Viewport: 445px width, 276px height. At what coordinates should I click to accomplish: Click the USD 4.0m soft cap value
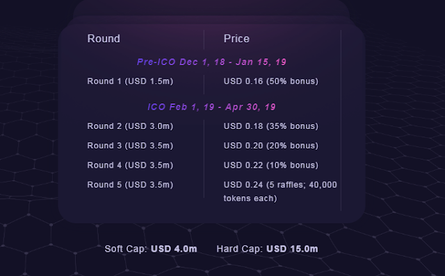click(174, 249)
